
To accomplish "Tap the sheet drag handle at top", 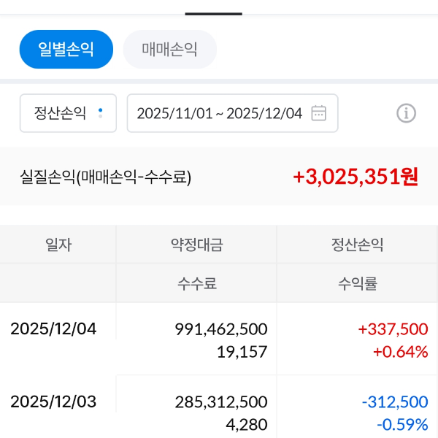I will 213,13.
